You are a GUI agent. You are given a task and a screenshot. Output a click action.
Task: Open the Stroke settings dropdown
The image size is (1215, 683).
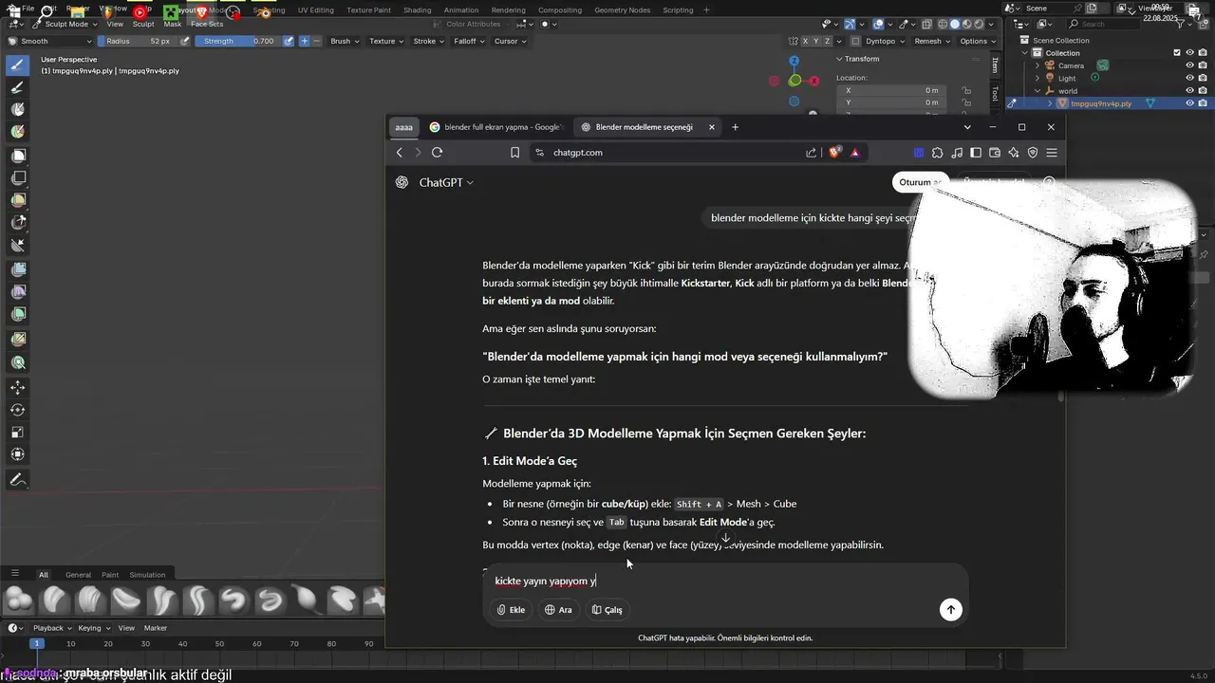click(x=428, y=41)
